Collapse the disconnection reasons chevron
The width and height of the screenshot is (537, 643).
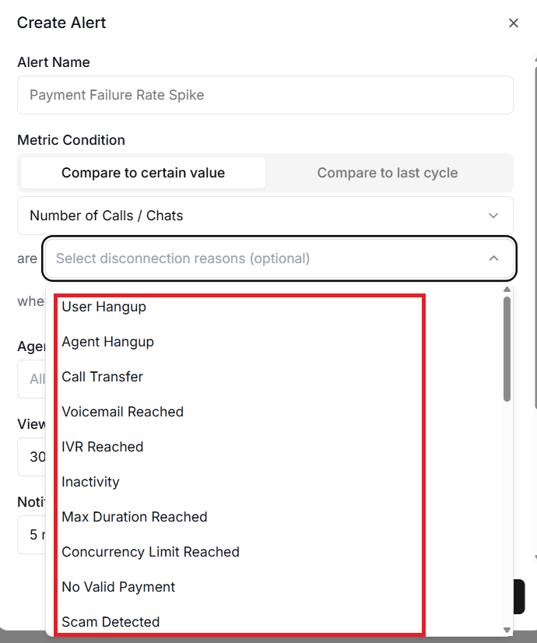493,258
